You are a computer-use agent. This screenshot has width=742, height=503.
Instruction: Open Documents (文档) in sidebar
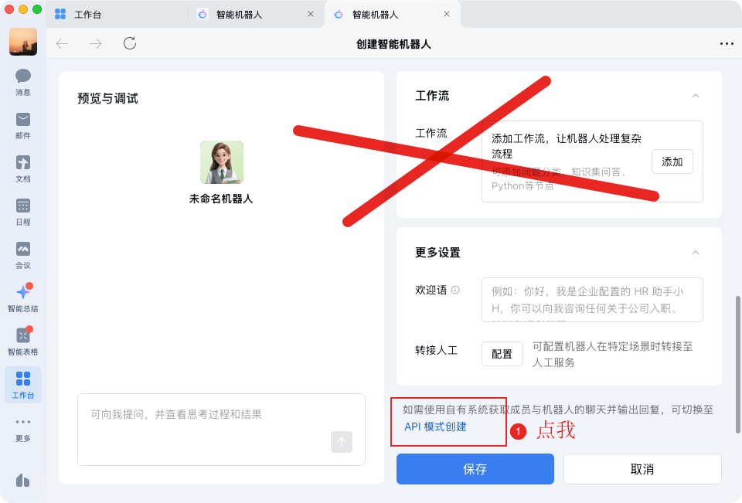23,168
